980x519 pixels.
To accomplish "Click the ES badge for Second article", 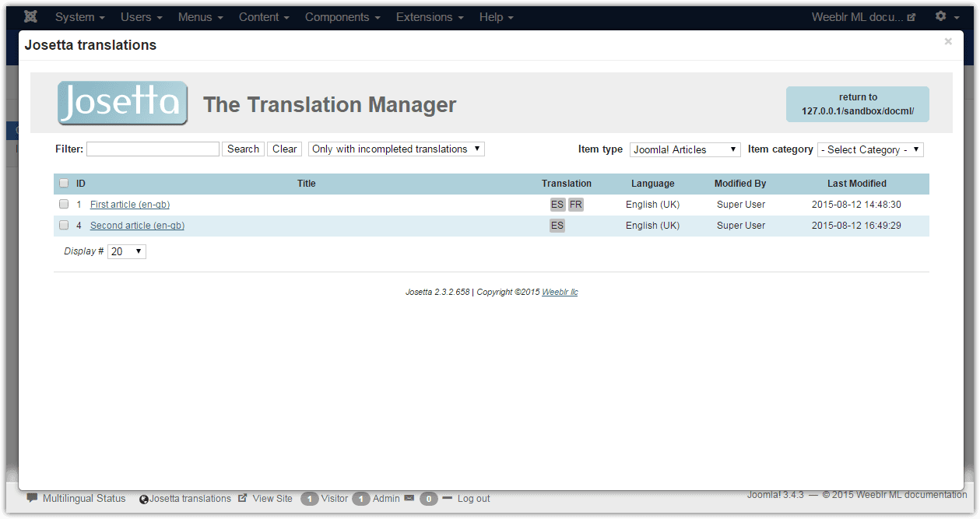I will point(557,226).
